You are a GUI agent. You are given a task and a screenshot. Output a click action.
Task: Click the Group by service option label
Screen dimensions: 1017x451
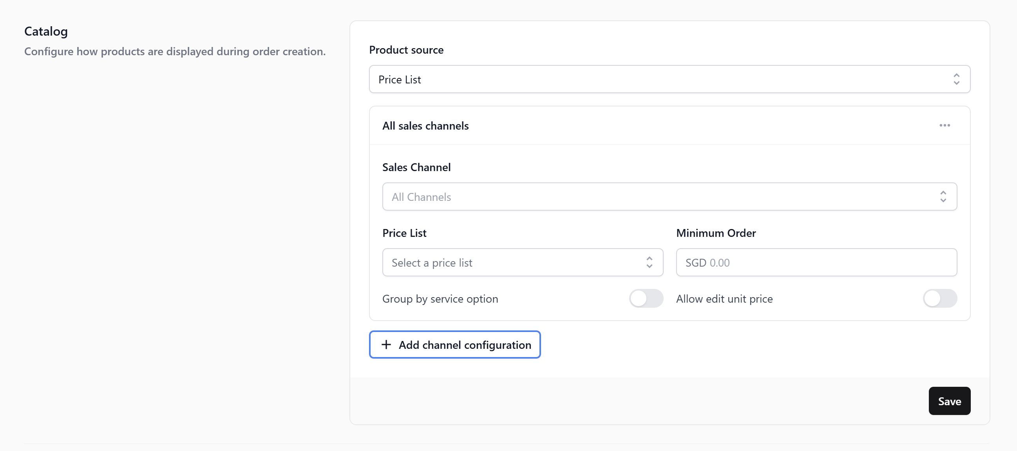[440, 299]
